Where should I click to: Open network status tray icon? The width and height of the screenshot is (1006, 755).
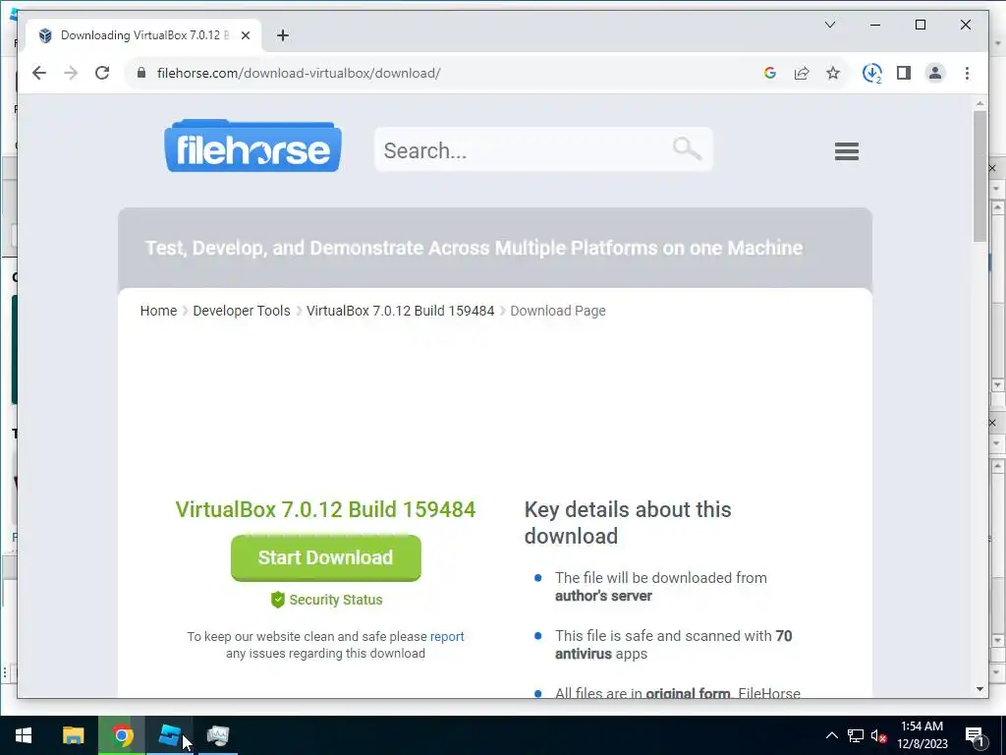856,735
